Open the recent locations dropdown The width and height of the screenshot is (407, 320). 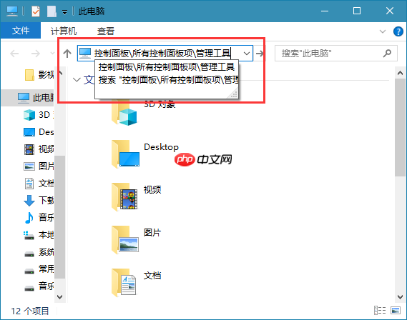coord(52,54)
